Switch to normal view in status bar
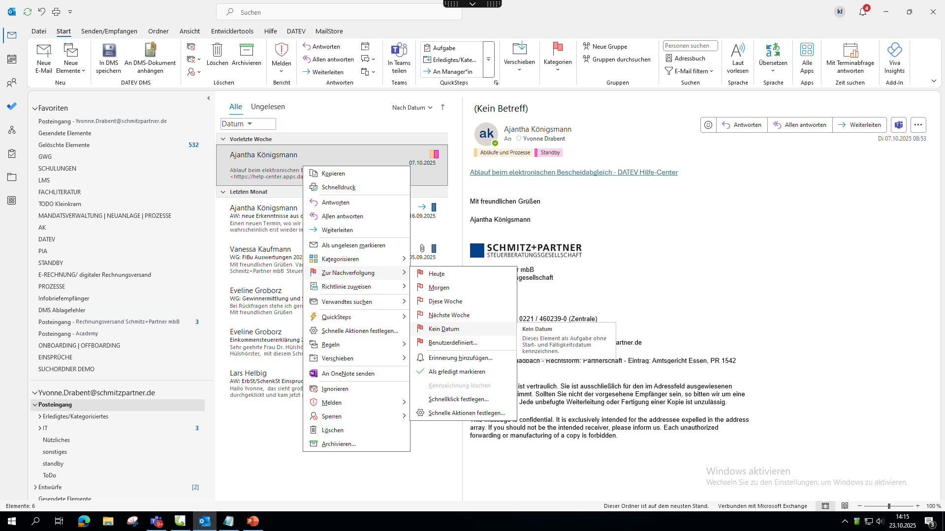 click(x=825, y=506)
